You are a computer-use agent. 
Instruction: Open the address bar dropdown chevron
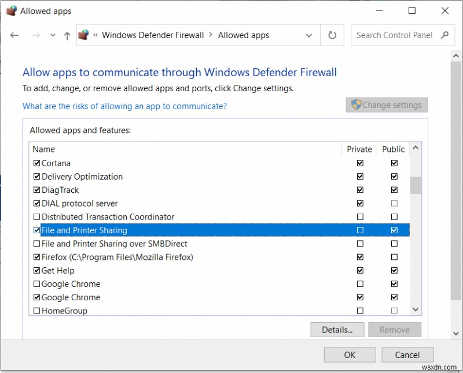point(310,35)
